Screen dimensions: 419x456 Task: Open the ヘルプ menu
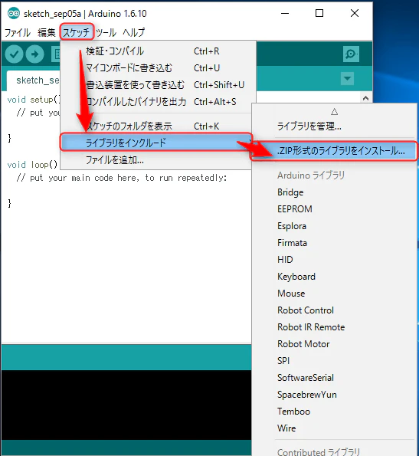133,32
